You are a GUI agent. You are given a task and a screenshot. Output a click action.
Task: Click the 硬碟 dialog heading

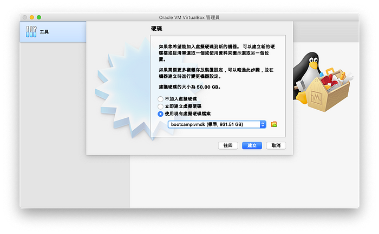point(156,29)
